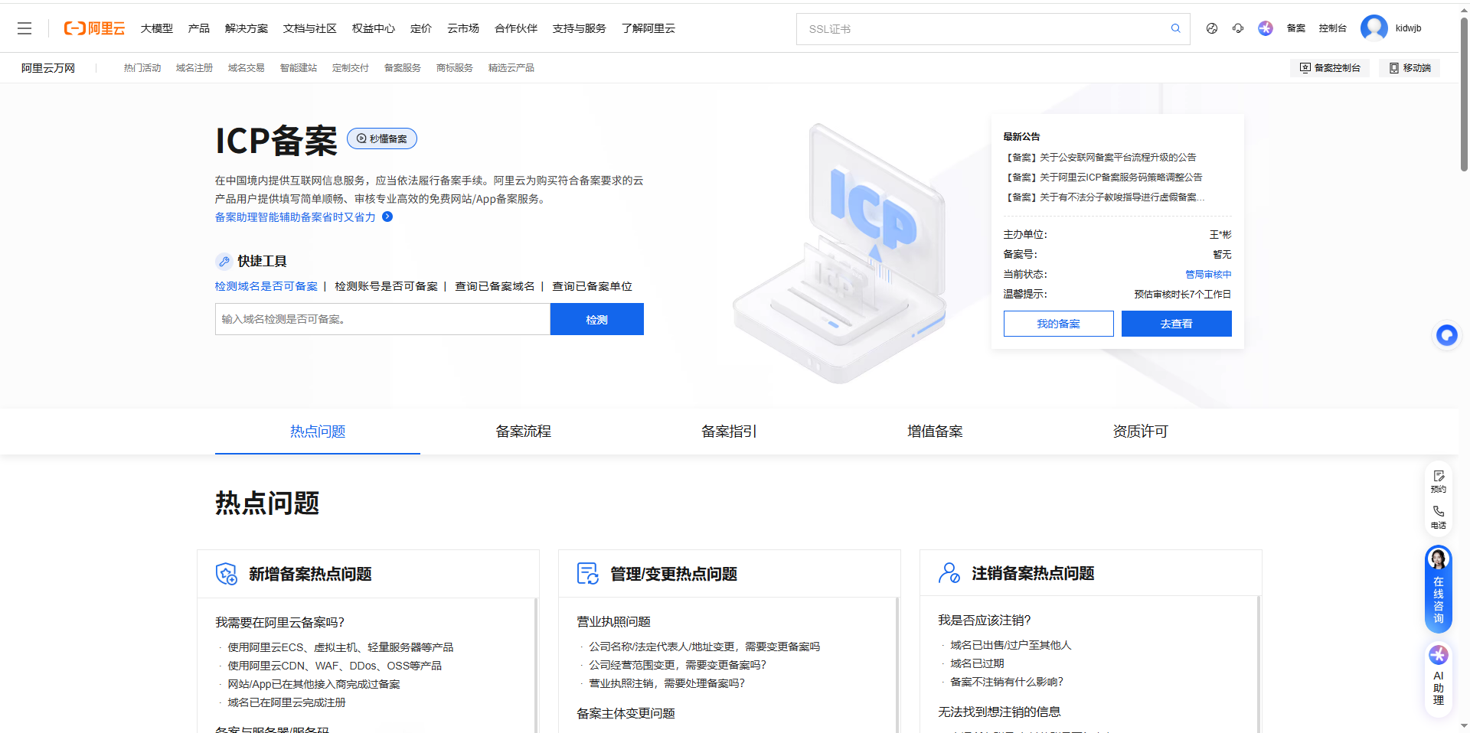Click the 预约 sidebar icon

tap(1439, 481)
